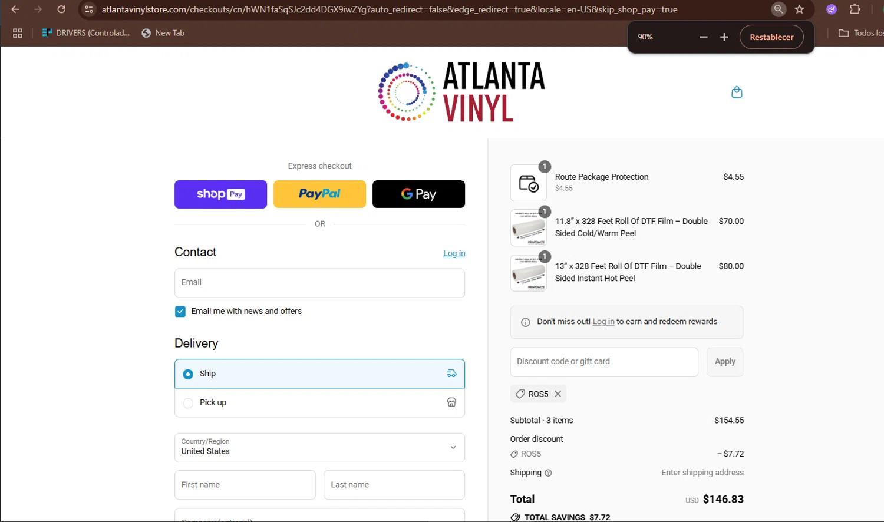Click the $80.00 price
884x522 pixels.
[x=731, y=266]
